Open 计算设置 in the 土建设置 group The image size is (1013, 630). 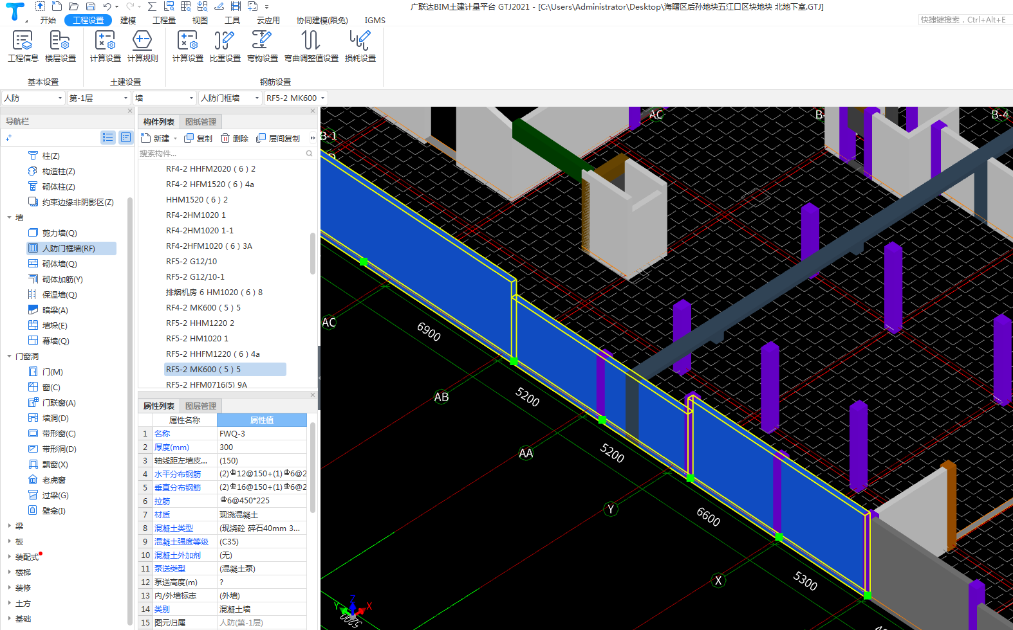(x=105, y=46)
